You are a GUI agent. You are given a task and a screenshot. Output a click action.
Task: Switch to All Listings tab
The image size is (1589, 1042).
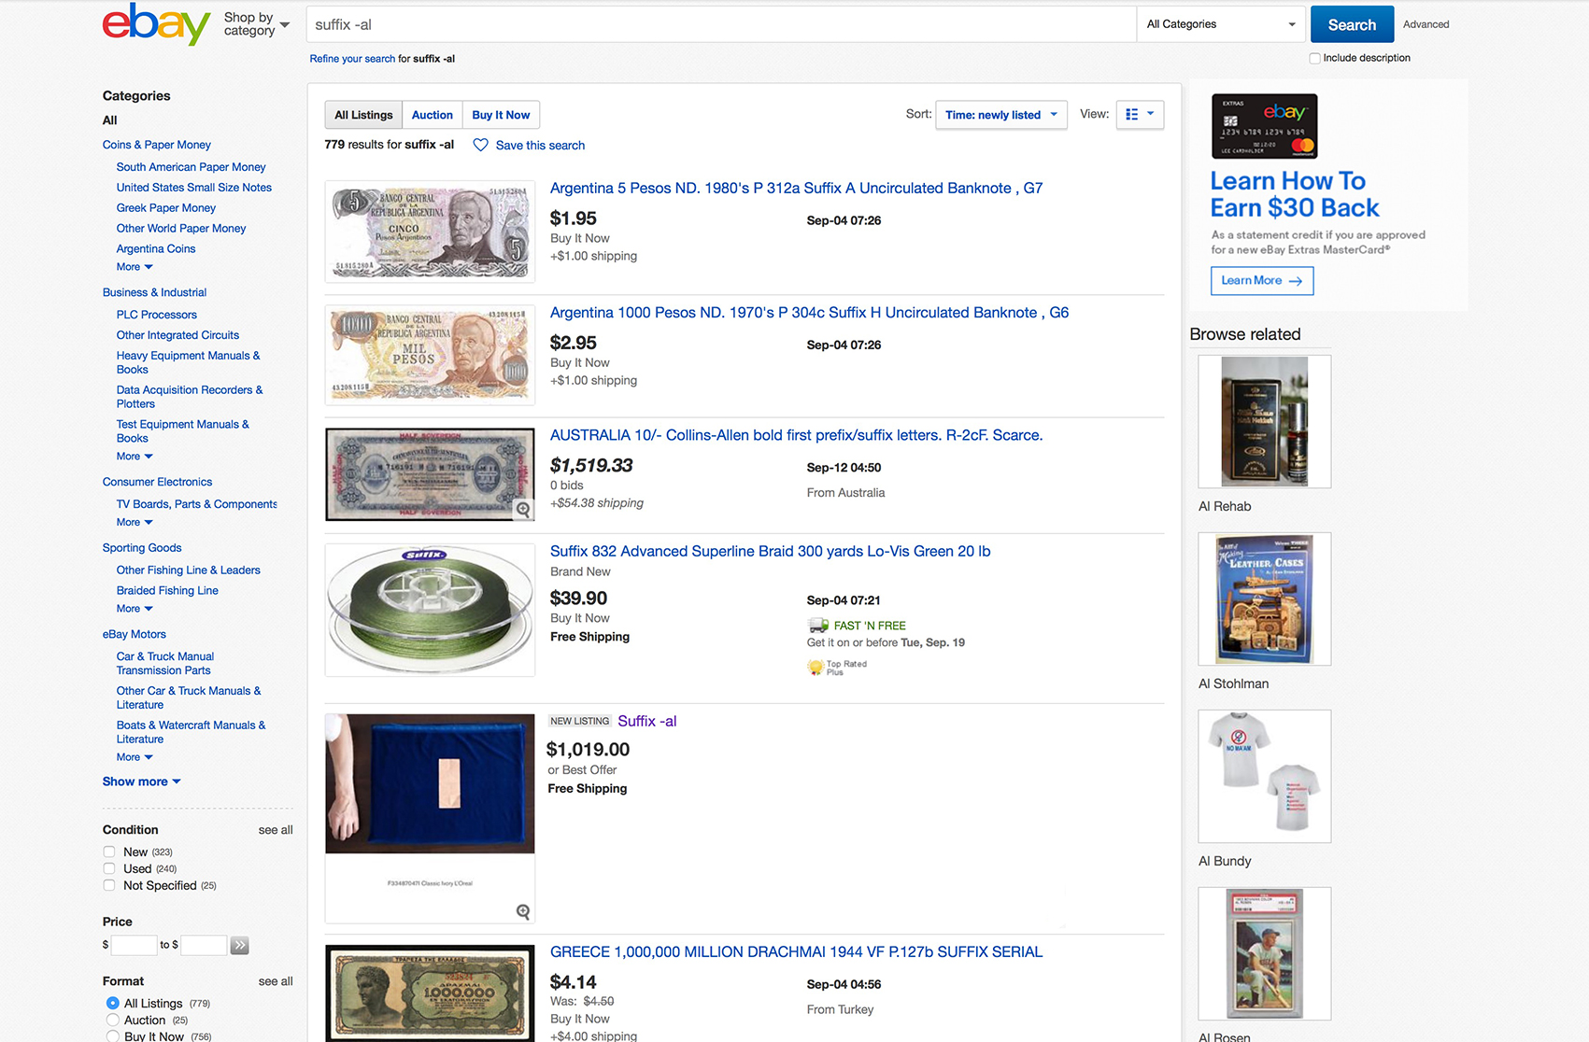363,115
